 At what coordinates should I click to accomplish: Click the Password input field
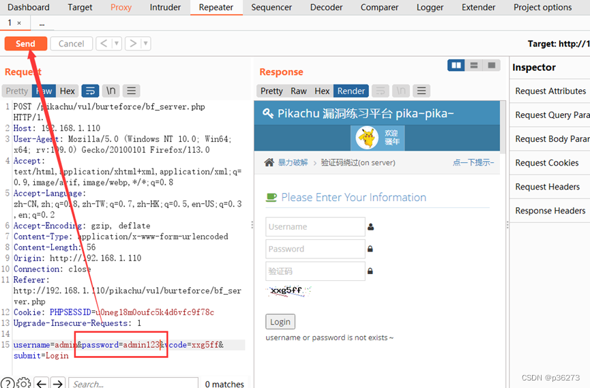coord(315,249)
